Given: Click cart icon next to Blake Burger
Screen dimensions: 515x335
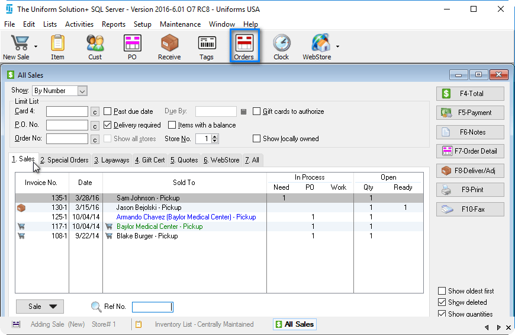Looking at the screenshot, I should click(x=109, y=236).
